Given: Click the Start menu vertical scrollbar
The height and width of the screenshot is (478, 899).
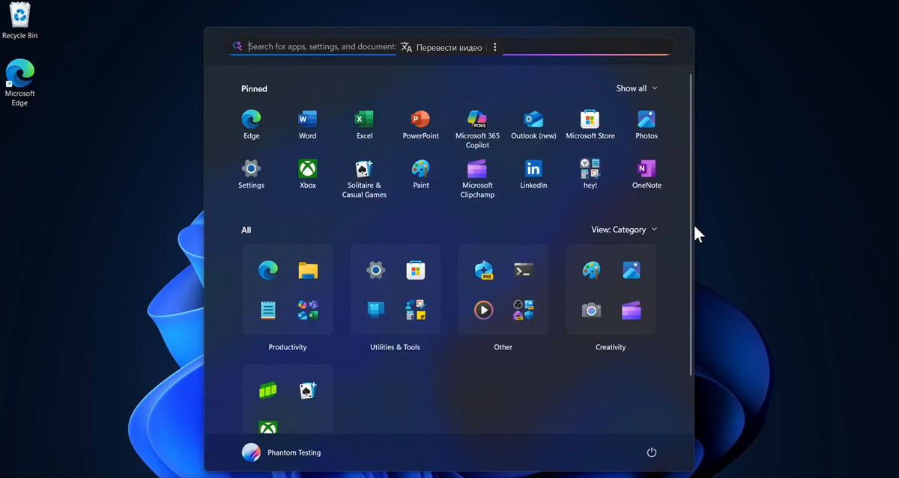Looking at the screenshot, I should click(x=691, y=224).
